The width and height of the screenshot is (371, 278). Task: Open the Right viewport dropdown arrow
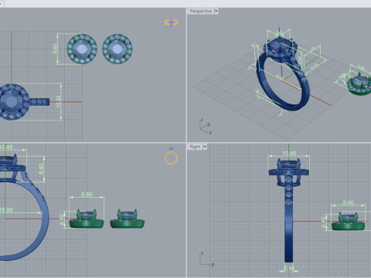click(x=205, y=147)
